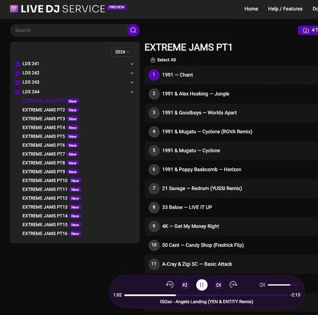Viewport: 318px width, 315px height.
Task: Click the Select All download icon
Action: point(153,60)
